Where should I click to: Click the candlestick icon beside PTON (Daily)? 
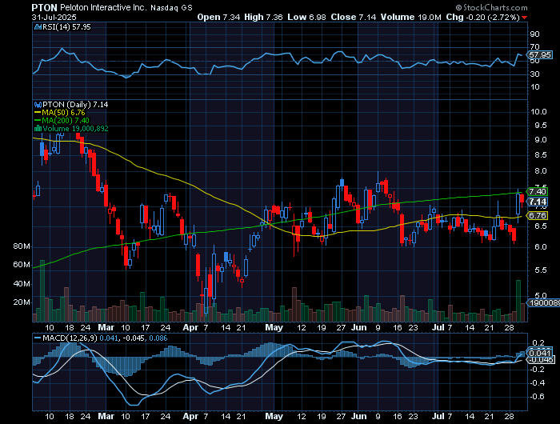tap(38, 105)
